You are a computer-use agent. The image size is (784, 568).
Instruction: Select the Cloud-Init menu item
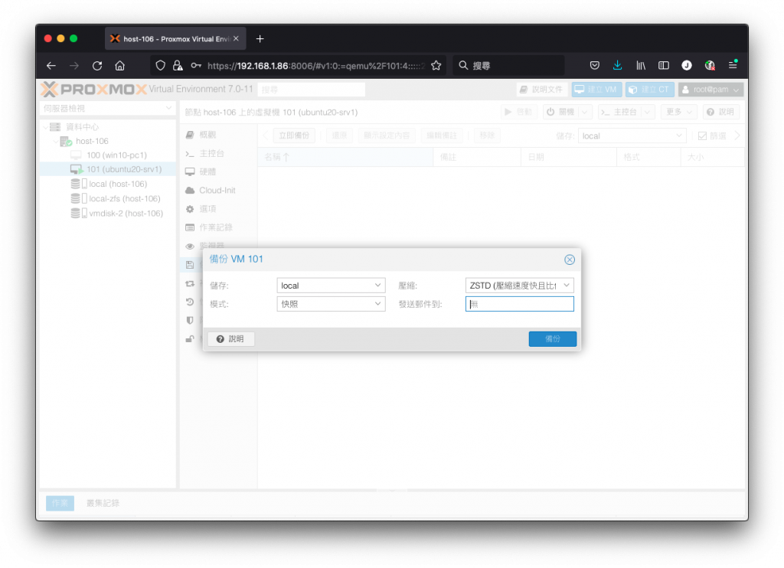pyautogui.click(x=217, y=191)
